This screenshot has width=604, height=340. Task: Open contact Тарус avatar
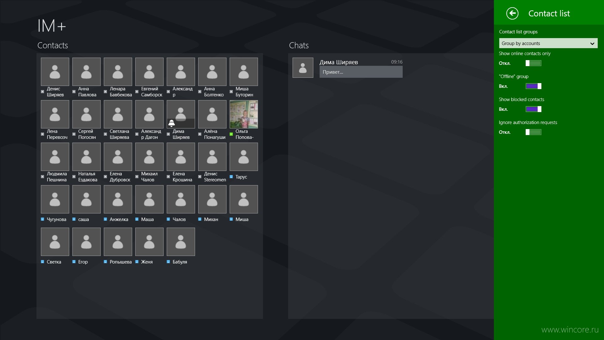(244, 157)
